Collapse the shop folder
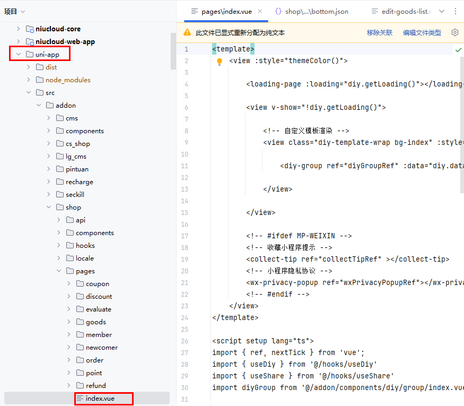Screen dimensions: 464x406 (48, 207)
